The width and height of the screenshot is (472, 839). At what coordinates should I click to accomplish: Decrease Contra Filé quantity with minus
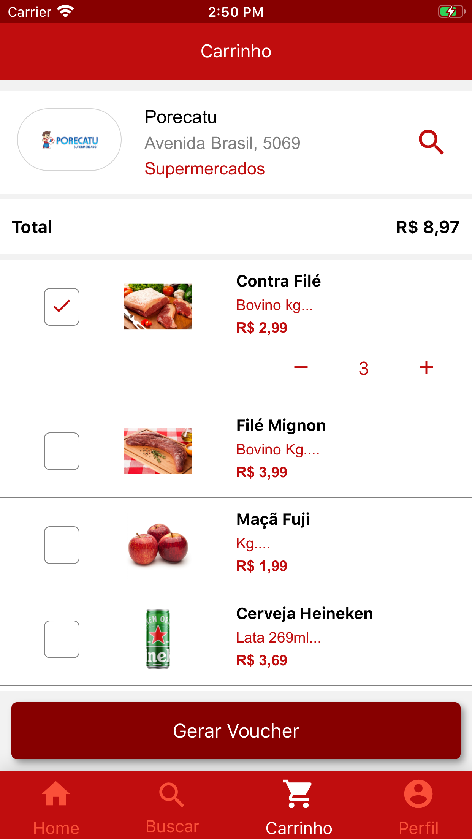301,367
